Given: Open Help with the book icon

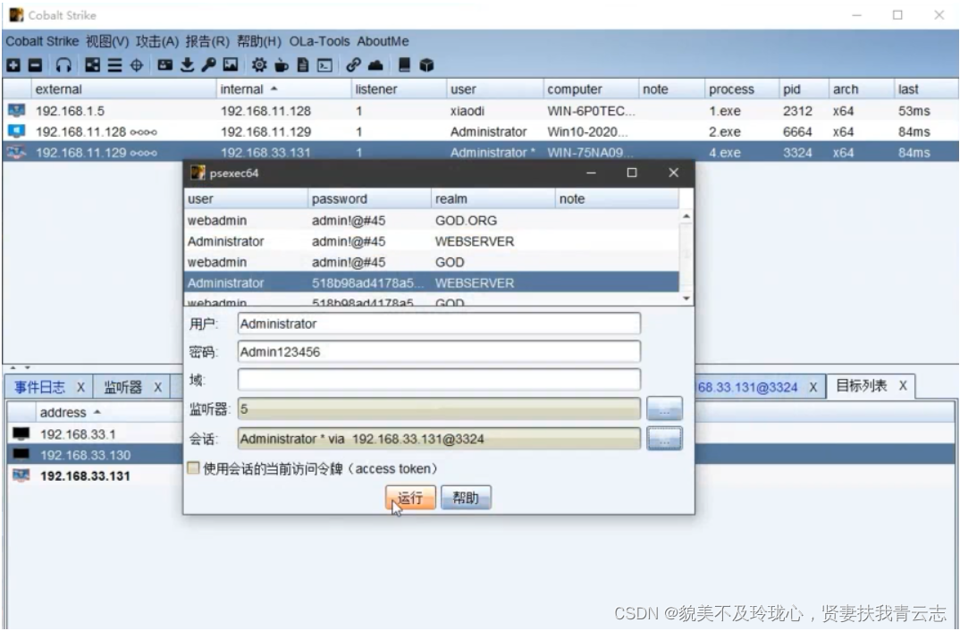Looking at the screenshot, I should click(404, 65).
